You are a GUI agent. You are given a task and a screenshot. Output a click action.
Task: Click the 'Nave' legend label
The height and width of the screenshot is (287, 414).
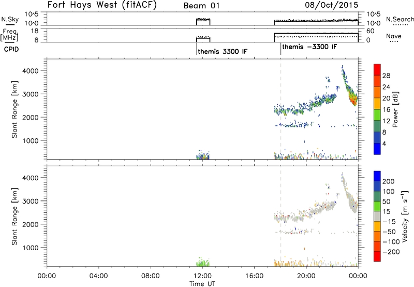(x=394, y=36)
